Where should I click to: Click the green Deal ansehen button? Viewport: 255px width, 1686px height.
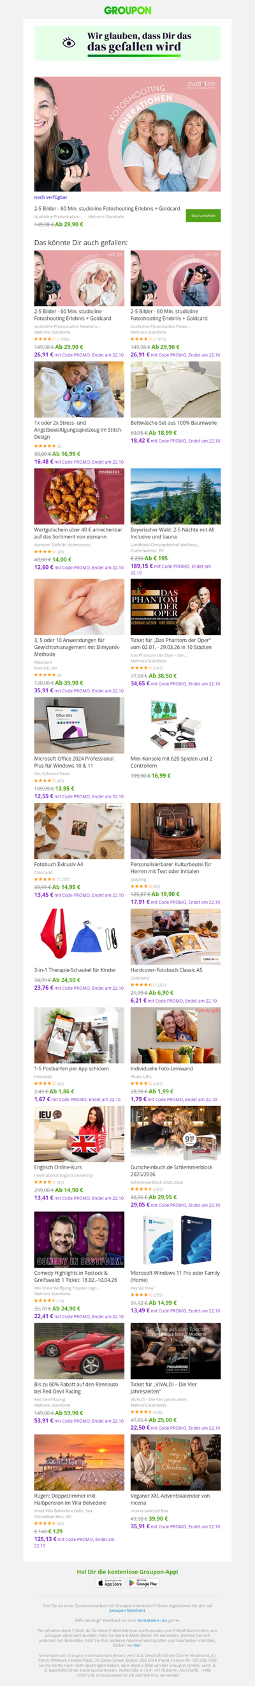(x=203, y=215)
